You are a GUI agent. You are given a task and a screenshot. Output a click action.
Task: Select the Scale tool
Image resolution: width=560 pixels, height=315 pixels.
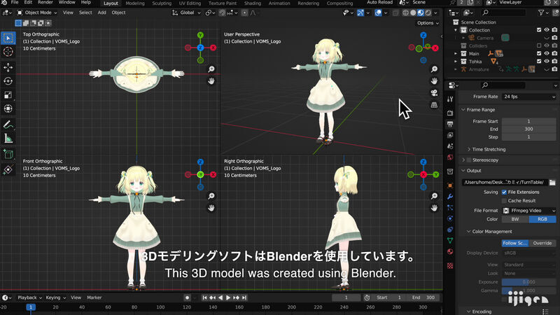point(8,95)
